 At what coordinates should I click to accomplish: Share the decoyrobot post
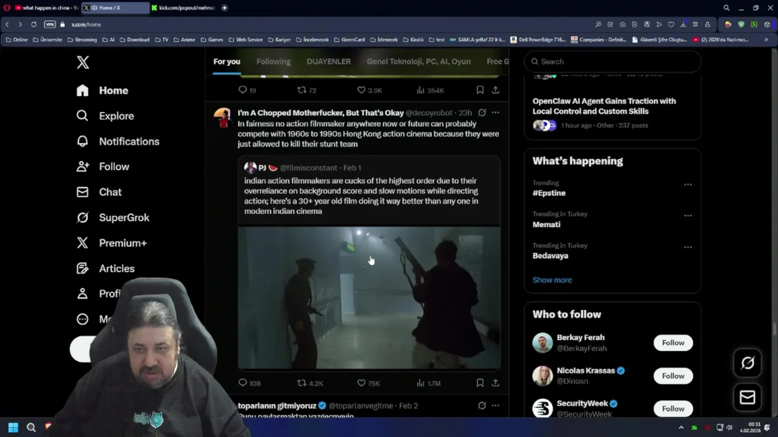click(x=495, y=383)
